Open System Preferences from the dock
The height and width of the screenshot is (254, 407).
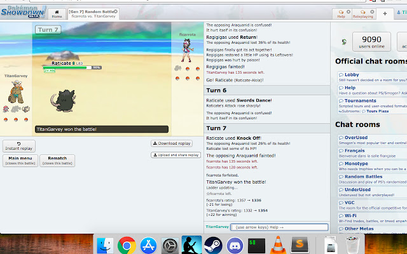170,245
